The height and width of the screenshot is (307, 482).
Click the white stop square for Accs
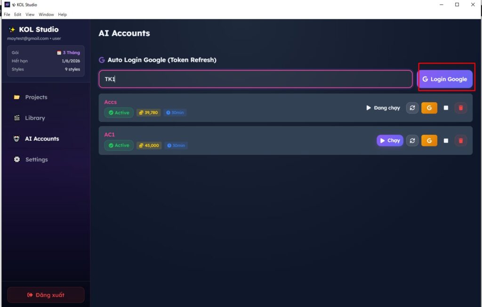coord(446,108)
